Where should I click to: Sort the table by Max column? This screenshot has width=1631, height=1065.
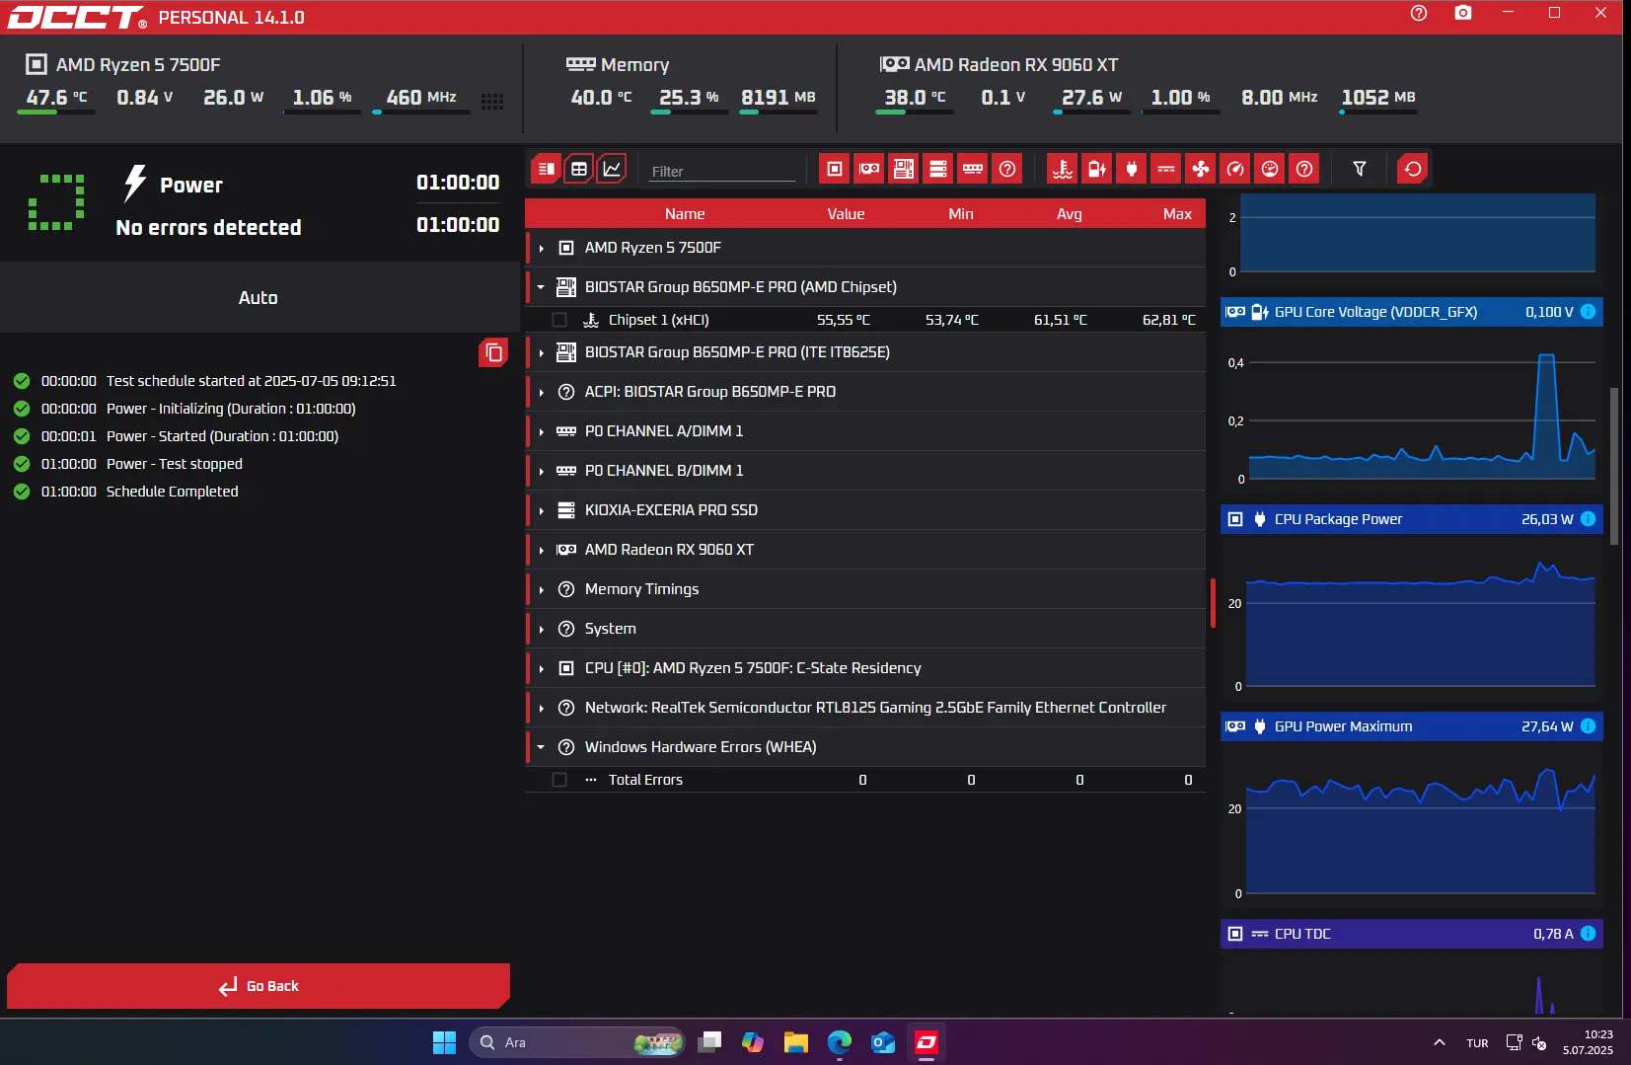pos(1177,214)
